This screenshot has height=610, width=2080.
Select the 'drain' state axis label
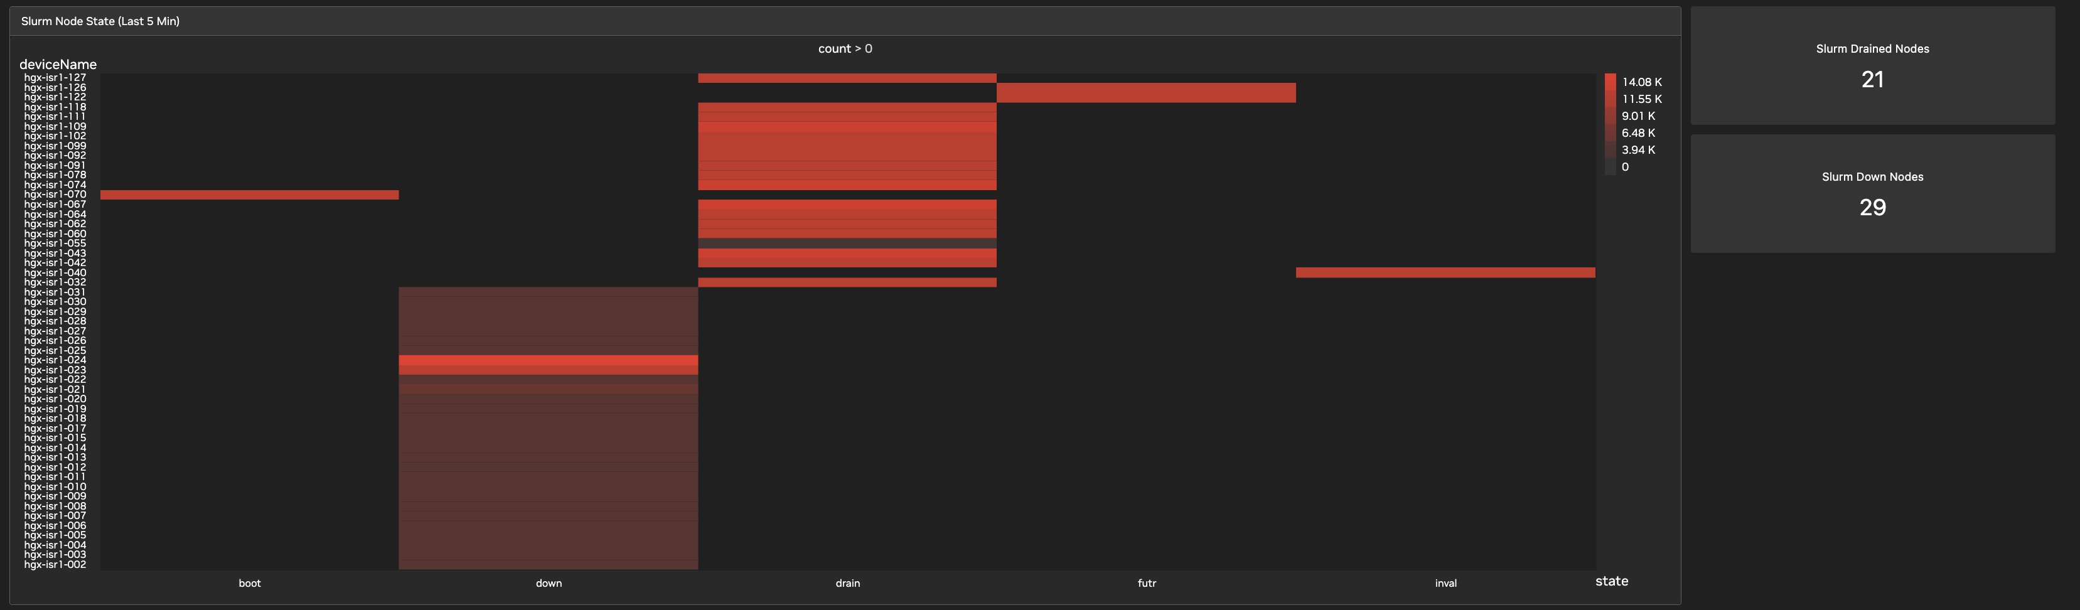(x=848, y=582)
